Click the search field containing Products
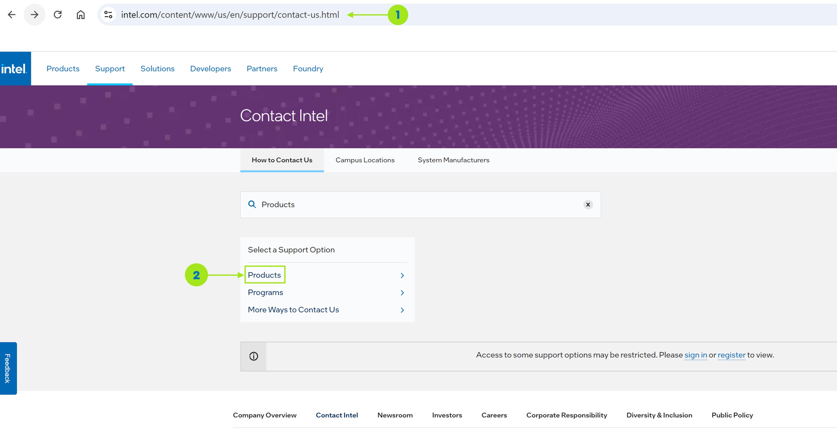 (x=420, y=204)
